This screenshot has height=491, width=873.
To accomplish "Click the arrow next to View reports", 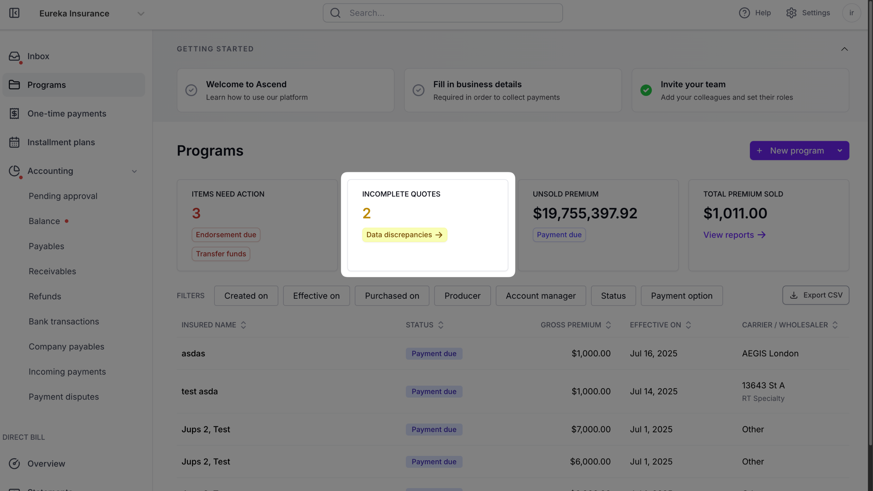I will [761, 235].
